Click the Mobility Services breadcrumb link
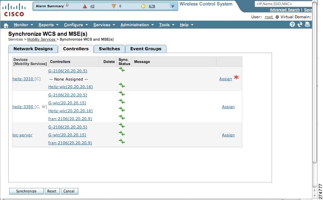 click(x=41, y=39)
